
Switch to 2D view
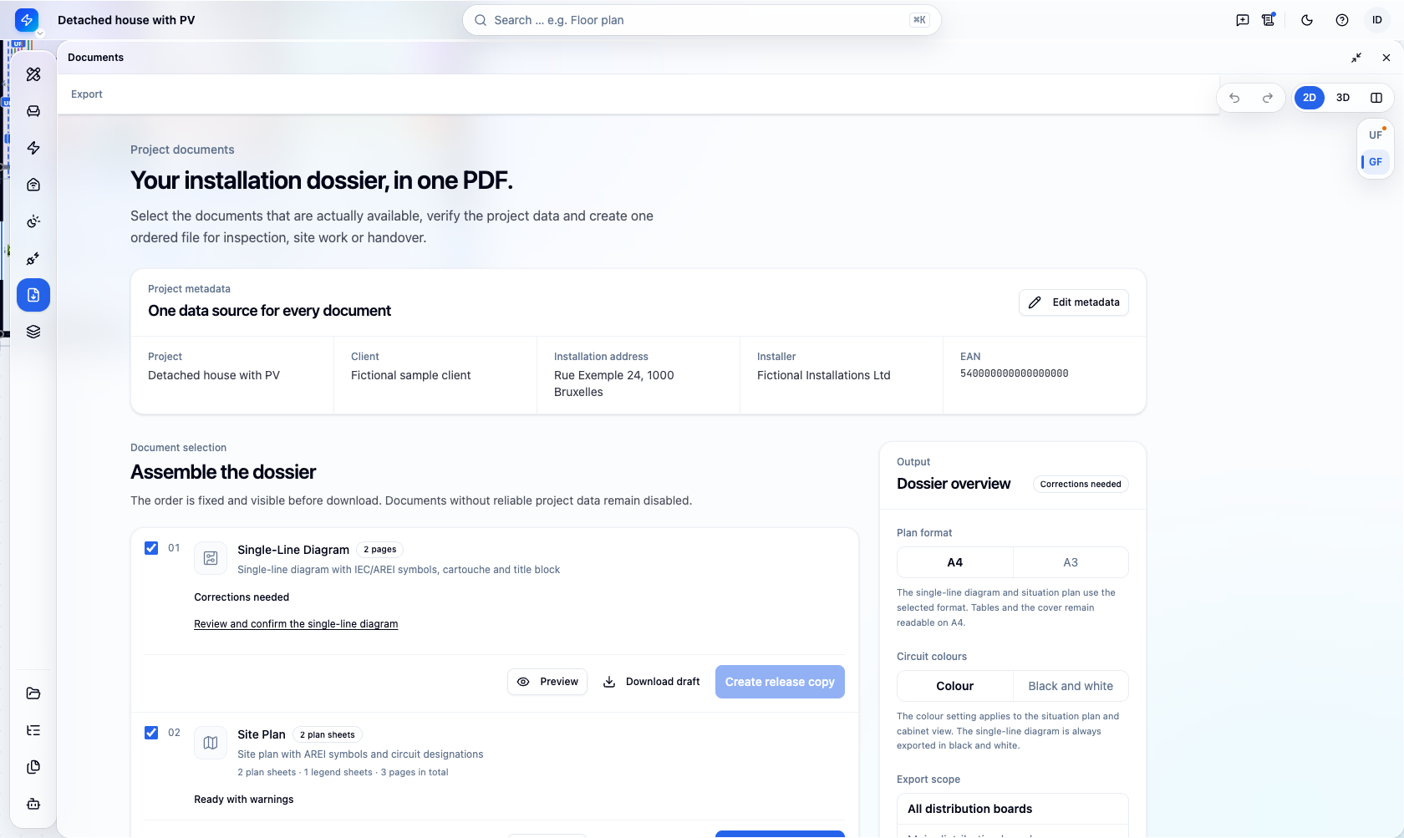pyautogui.click(x=1310, y=98)
